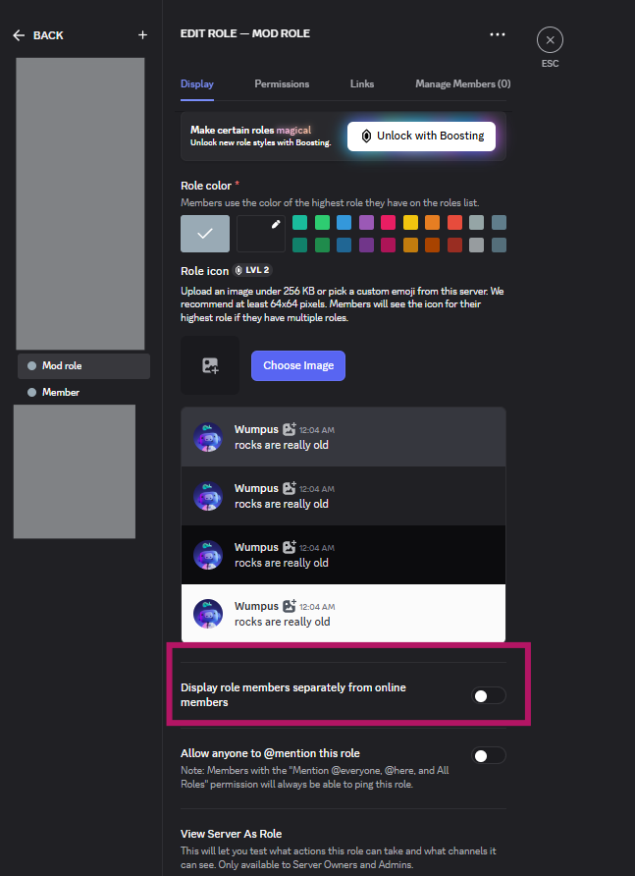Enable allow anyone to @mention this role
This screenshot has height=876, width=635.
(x=489, y=755)
